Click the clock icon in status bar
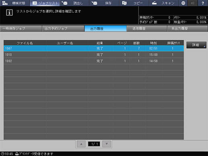 [x=3, y=154]
